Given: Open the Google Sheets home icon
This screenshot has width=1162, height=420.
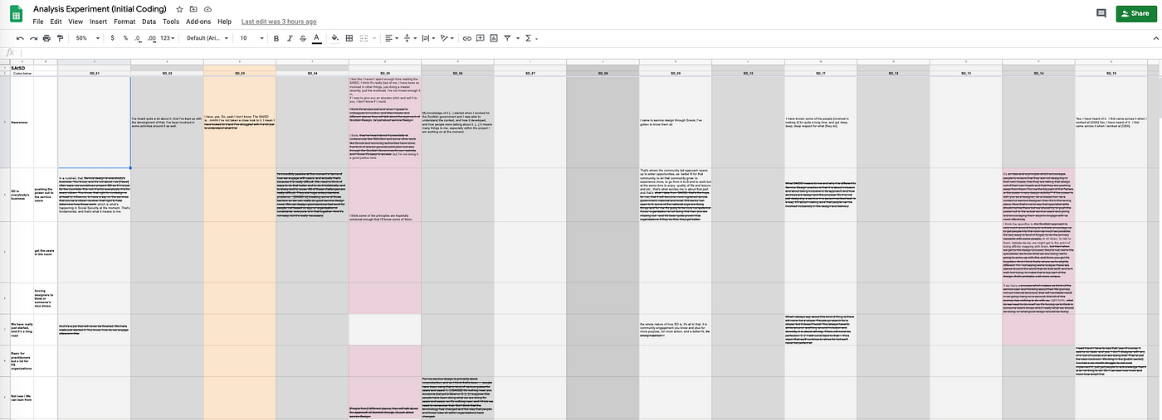Looking at the screenshot, I should [x=16, y=13].
